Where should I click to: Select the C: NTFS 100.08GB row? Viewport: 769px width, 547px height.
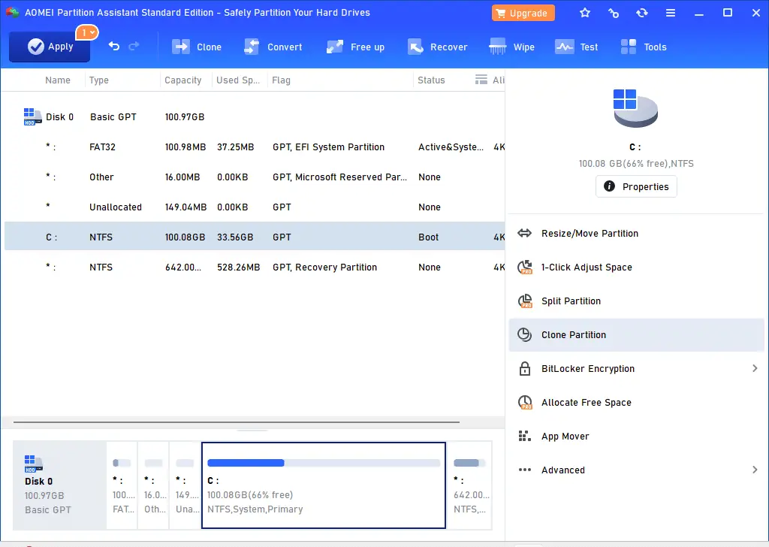(255, 237)
